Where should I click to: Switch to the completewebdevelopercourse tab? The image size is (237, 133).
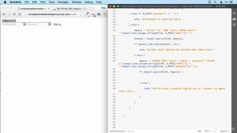[33, 9]
